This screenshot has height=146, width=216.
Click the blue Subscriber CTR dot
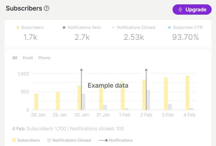[x=169, y=28]
